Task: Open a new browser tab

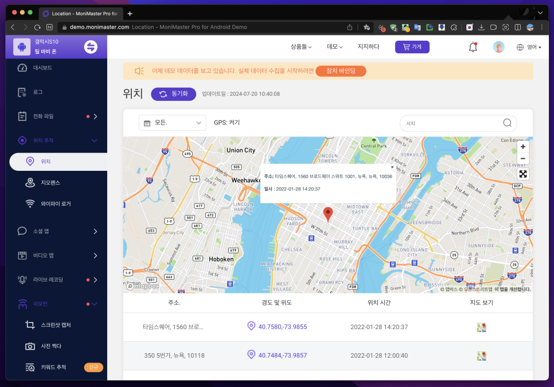Action: pyautogui.click(x=130, y=14)
